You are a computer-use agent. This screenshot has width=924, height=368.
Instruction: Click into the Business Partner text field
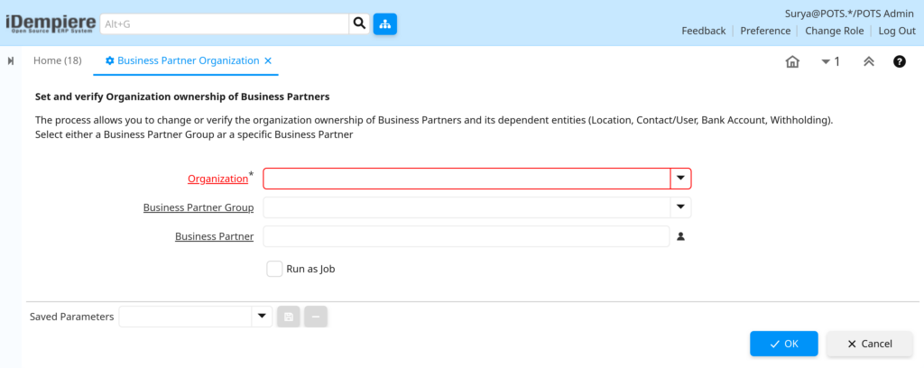(467, 236)
